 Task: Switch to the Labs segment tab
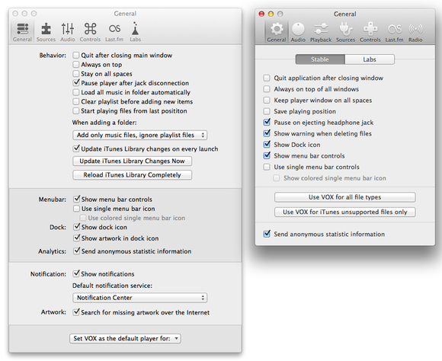coord(370,59)
